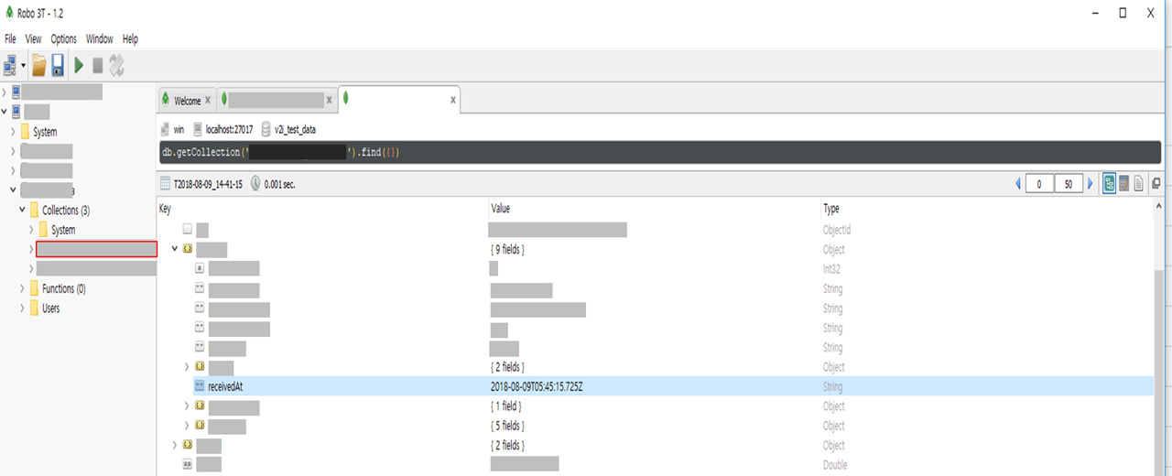Click the { 1 field } value

(505, 406)
